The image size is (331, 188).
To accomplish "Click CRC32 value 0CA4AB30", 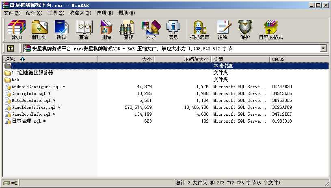I will tap(282, 87).
